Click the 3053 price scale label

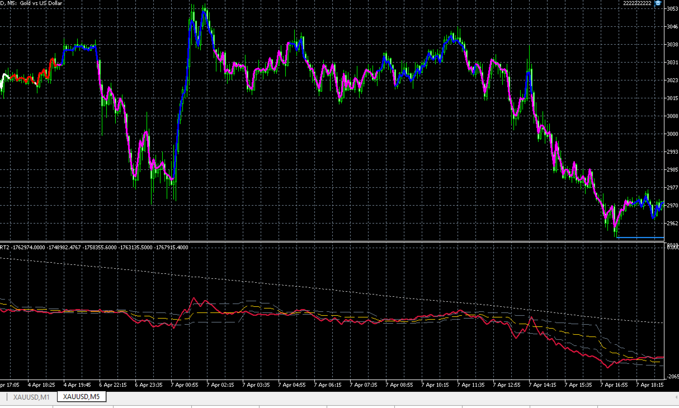pyautogui.click(x=672, y=9)
